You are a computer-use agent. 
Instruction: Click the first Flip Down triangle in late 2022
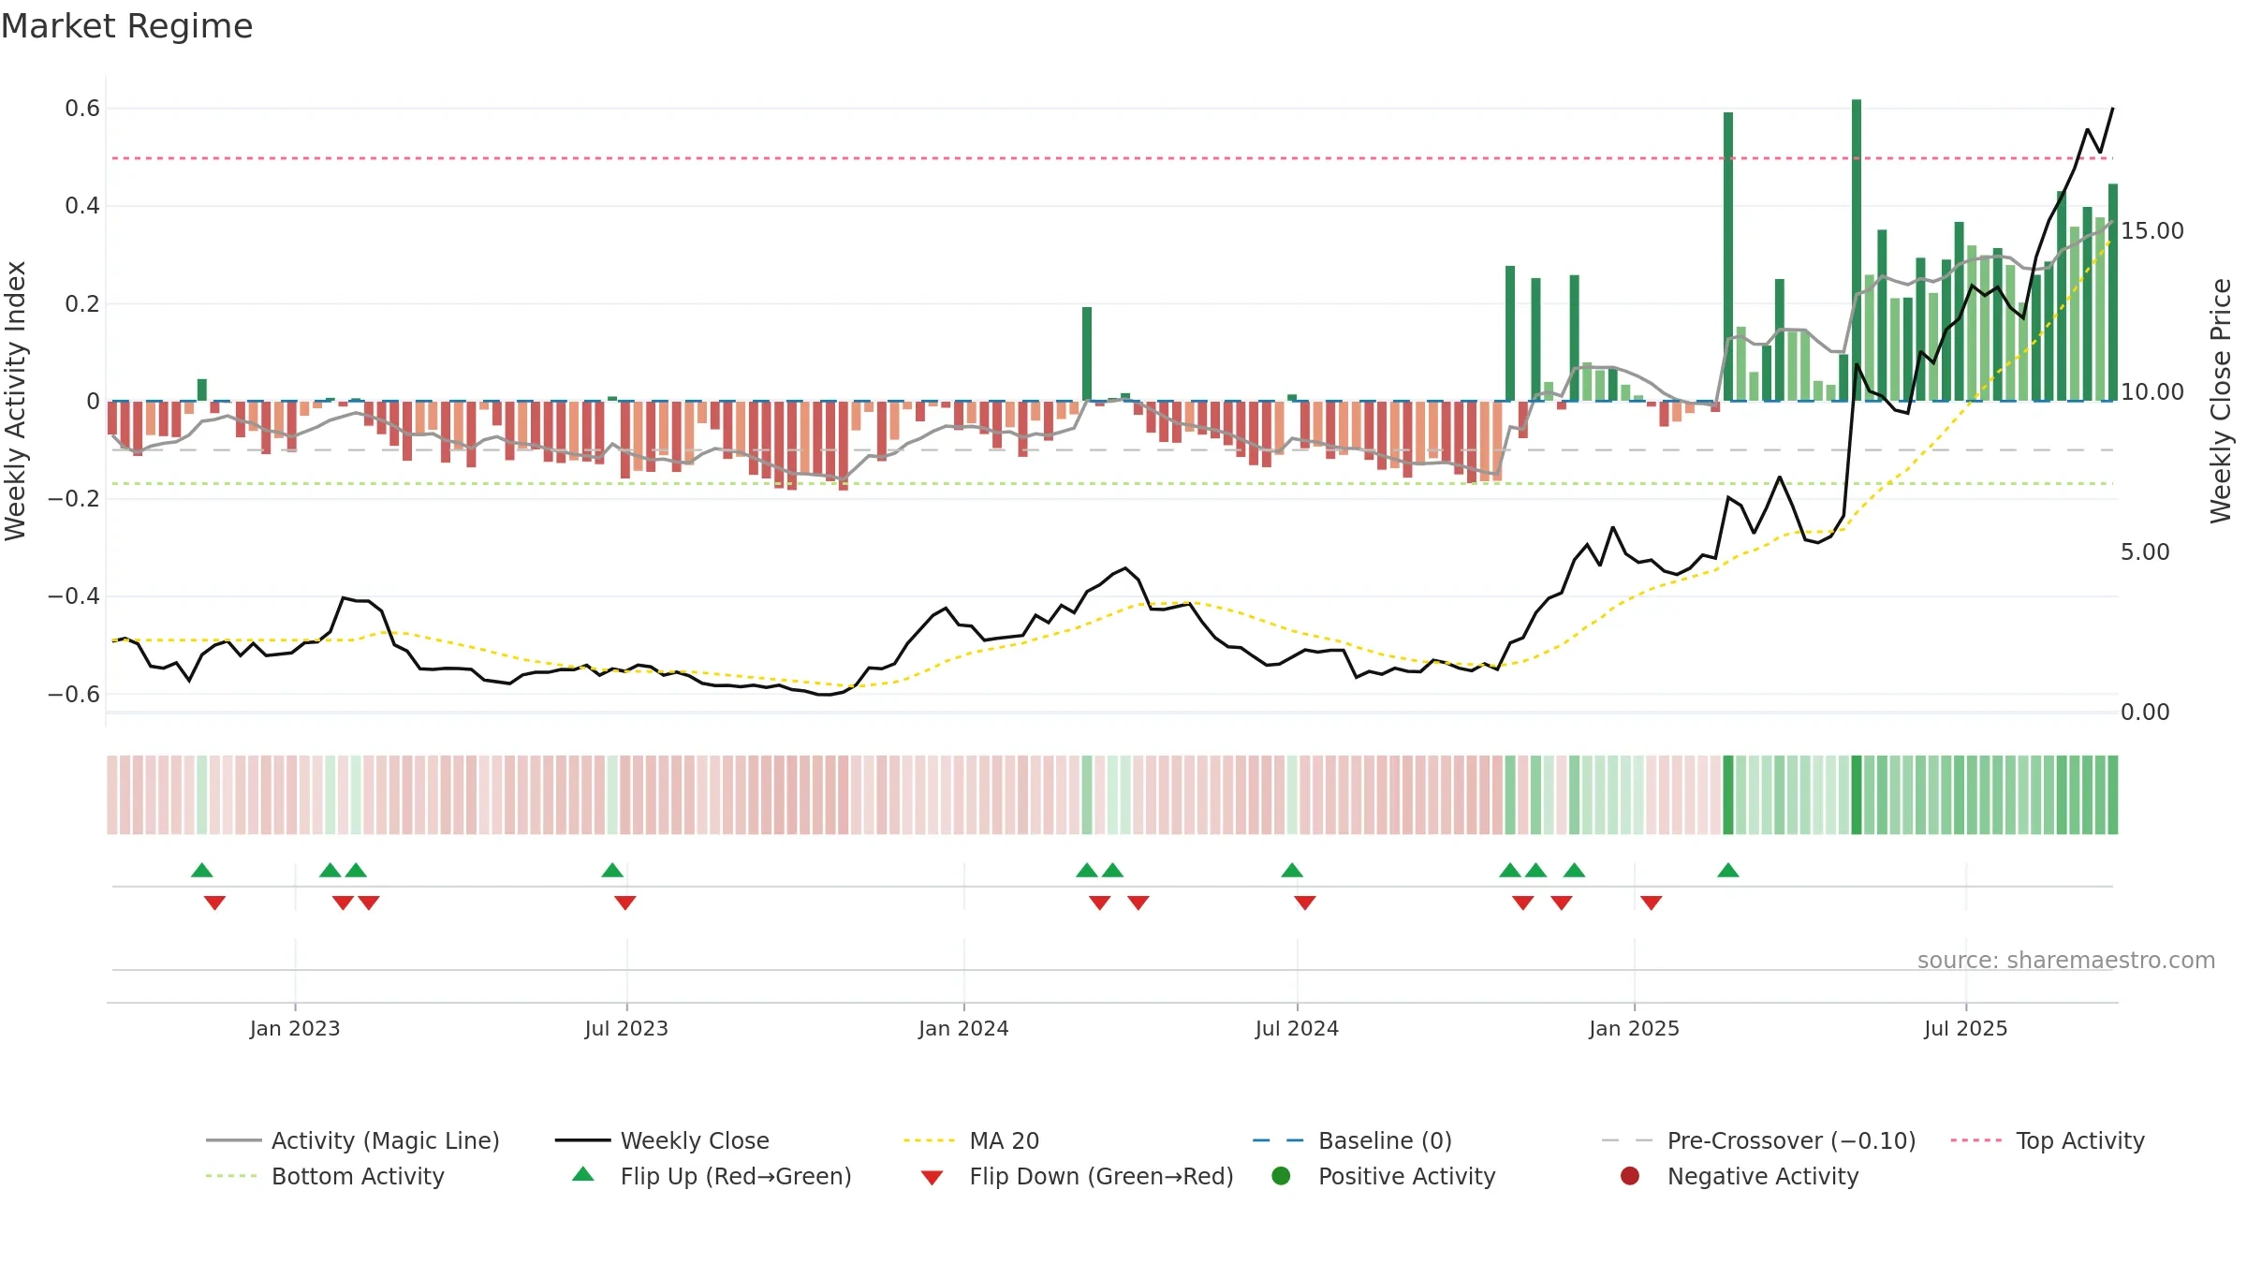(214, 903)
